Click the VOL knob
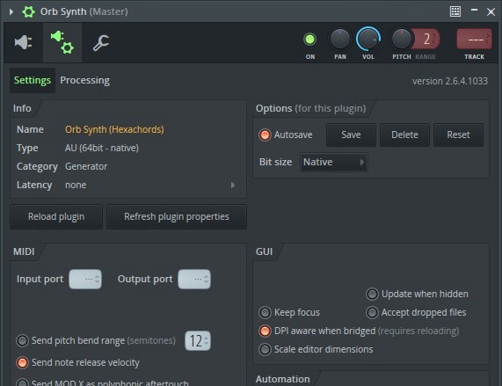502x386 pixels. 368,39
